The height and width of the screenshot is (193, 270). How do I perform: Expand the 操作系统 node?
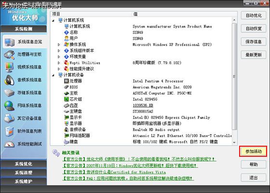coord(59,44)
